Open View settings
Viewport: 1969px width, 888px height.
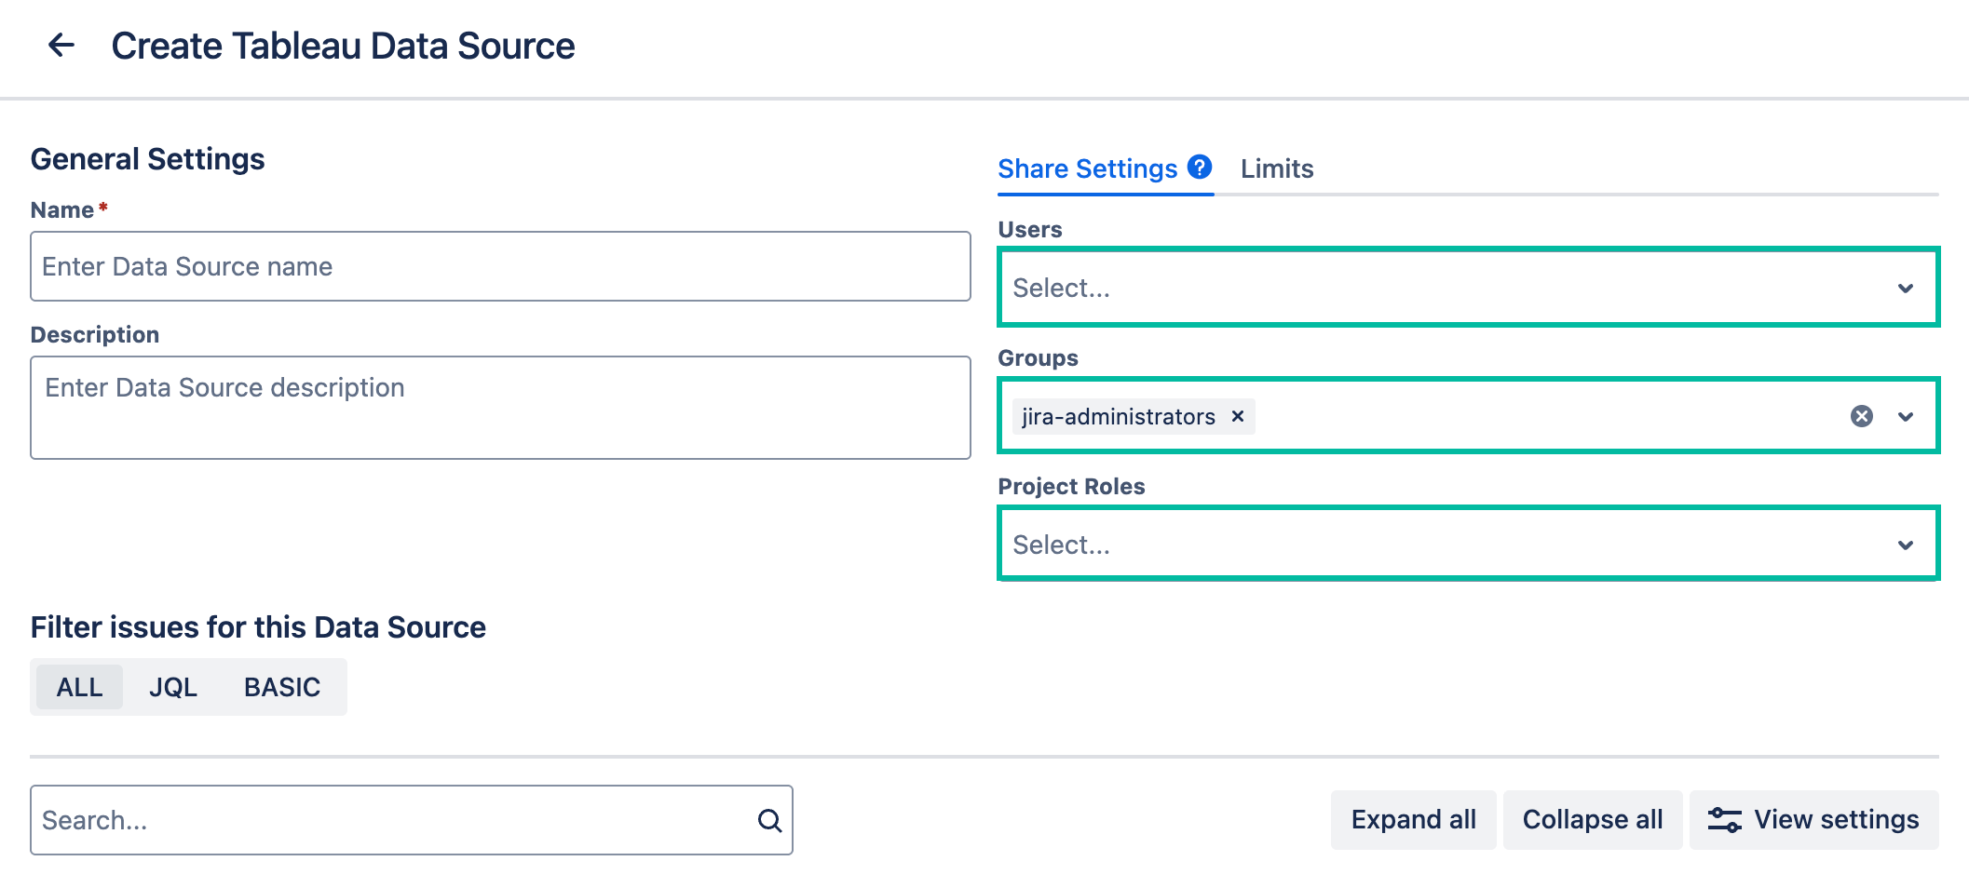(1813, 820)
